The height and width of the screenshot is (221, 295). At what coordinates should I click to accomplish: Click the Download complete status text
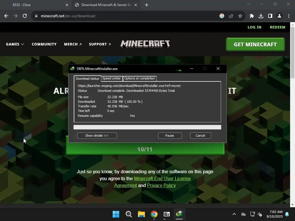[136, 91]
